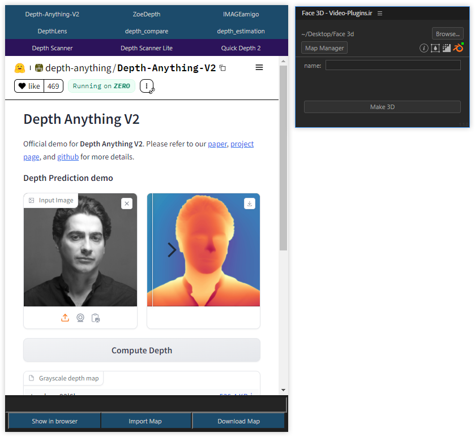Image resolution: width=475 pixels, height=437 pixels.
Task: Switch to the DepthLens tab
Action: click(x=52, y=31)
